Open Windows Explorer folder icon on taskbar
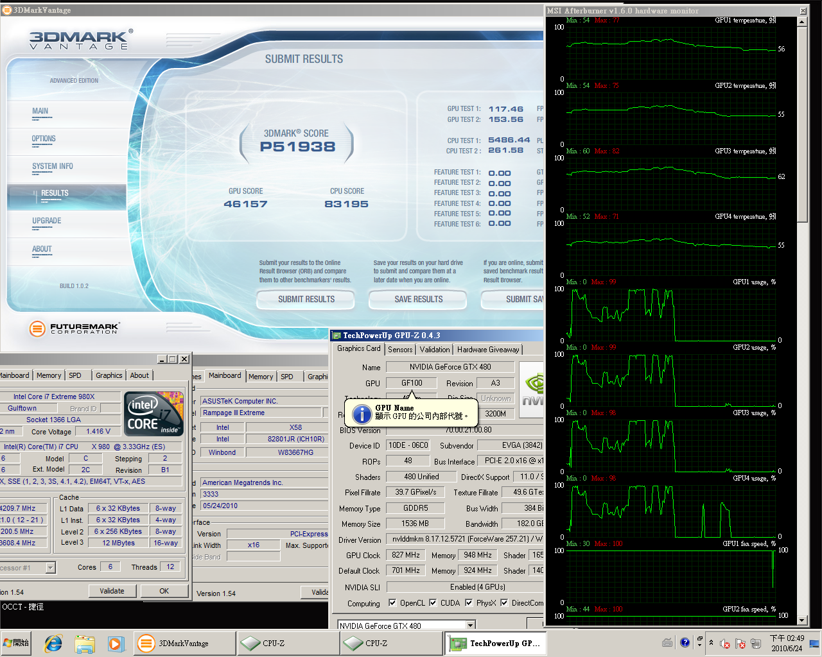Screen dimensions: 822x657 (x=84, y=643)
